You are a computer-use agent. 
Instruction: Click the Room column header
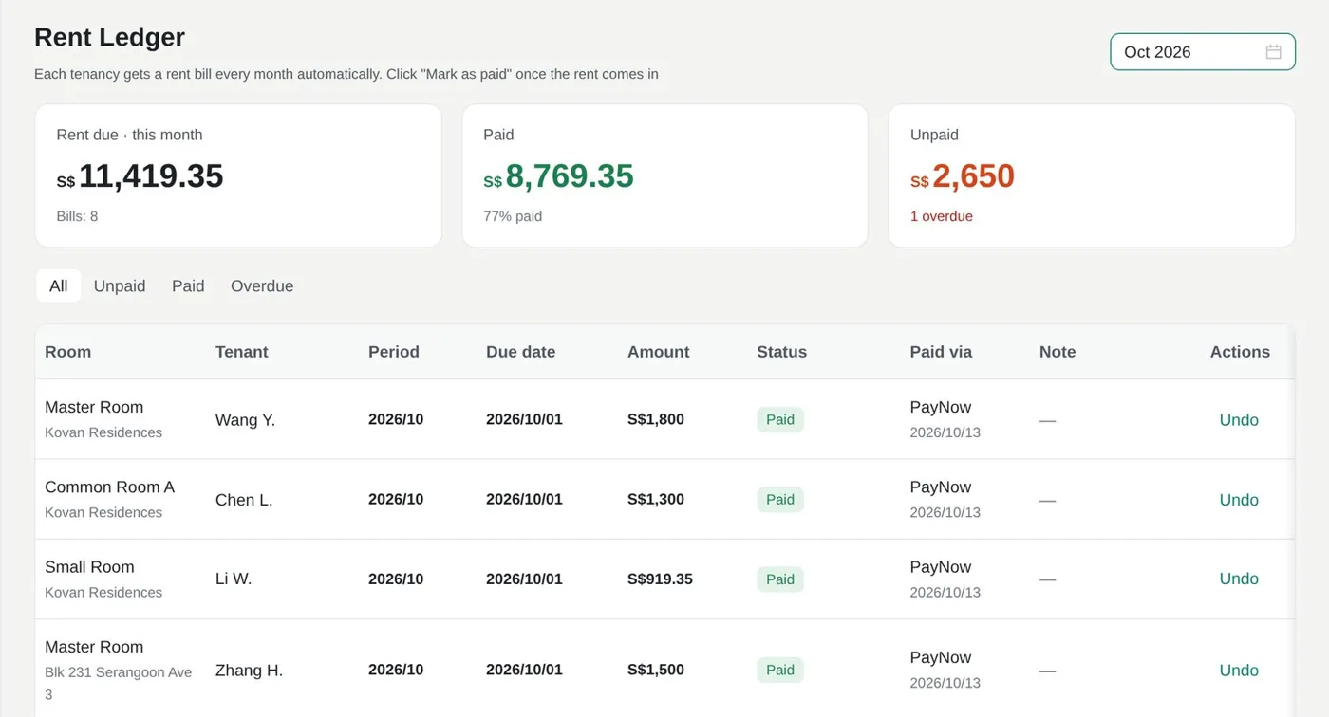(x=68, y=352)
